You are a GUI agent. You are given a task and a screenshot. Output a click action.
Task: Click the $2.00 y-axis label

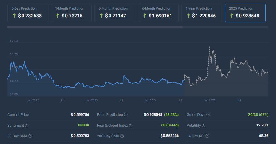tap(14, 41)
